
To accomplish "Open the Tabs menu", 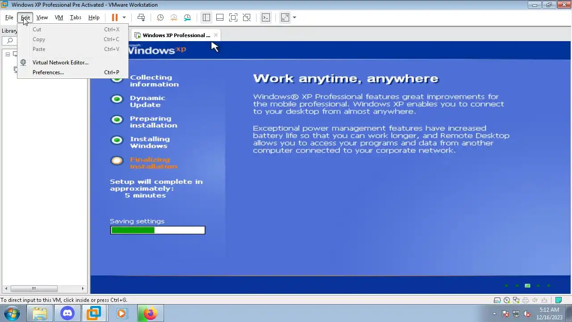I will (x=76, y=17).
